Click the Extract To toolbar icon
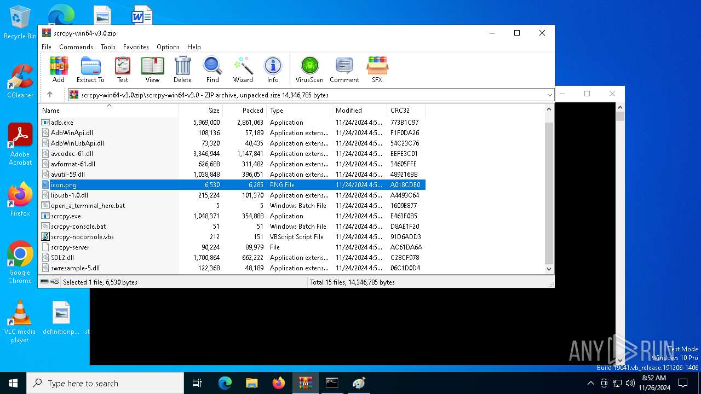Screen dimensions: 701x394 (x=90, y=69)
